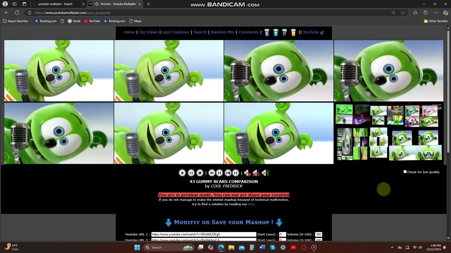Open the picture-in-picture icon in address bar
451x253 pixels.
tap(393, 13)
